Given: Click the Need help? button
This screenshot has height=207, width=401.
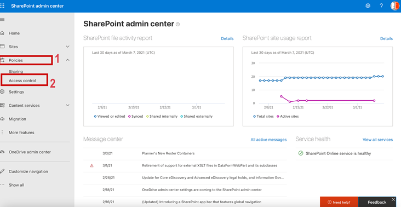Looking at the screenshot, I should (x=339, y=202).
